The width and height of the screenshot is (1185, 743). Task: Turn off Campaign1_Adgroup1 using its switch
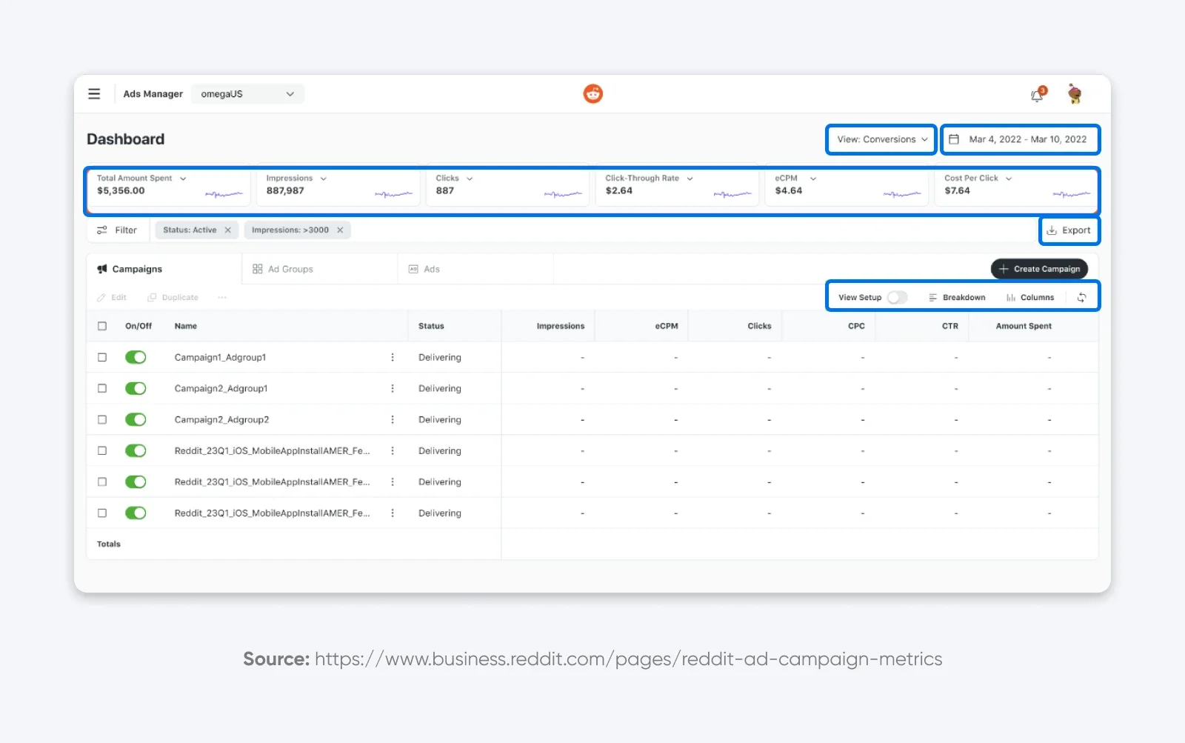pyautogui.click(x=136, y=357)
